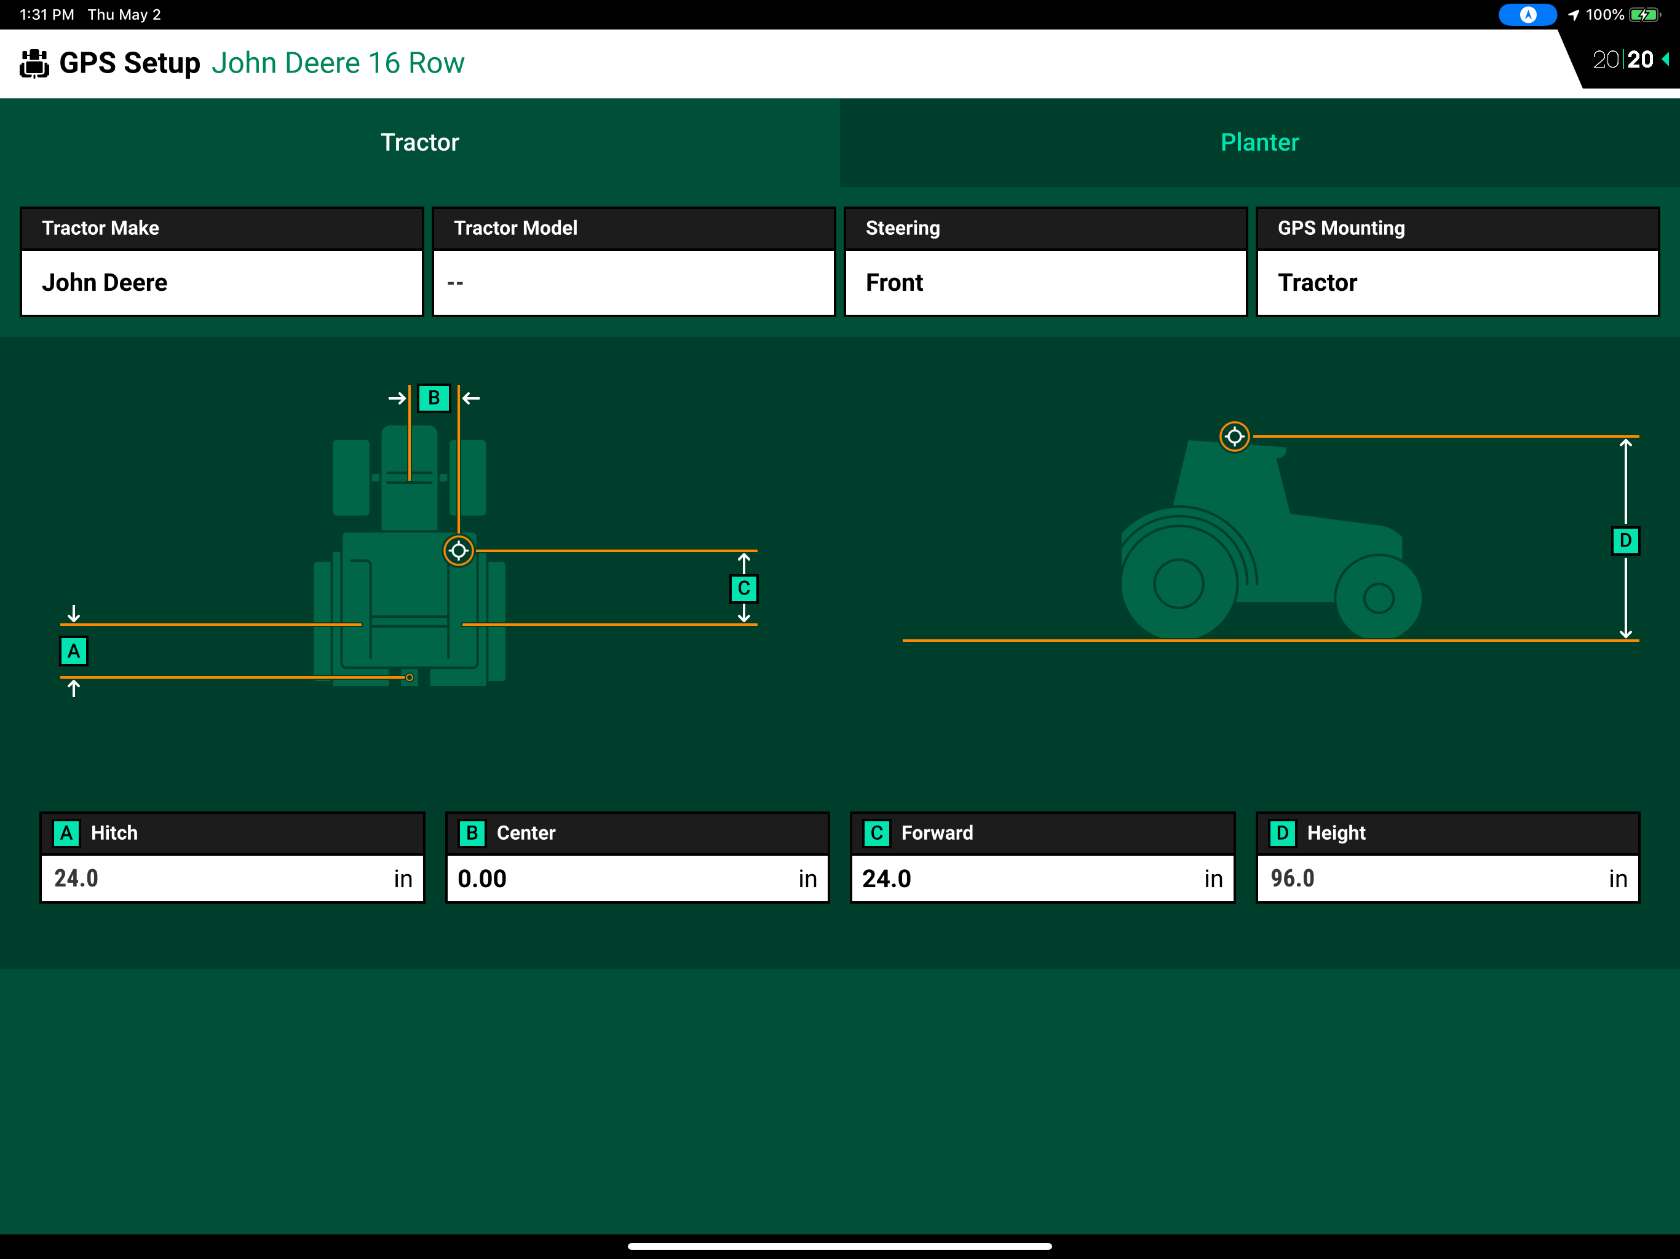Tap the blue location indicator in status bar
Image resolution: width=1680 pixels, height=1259 pixels.
pos(1527,14)
